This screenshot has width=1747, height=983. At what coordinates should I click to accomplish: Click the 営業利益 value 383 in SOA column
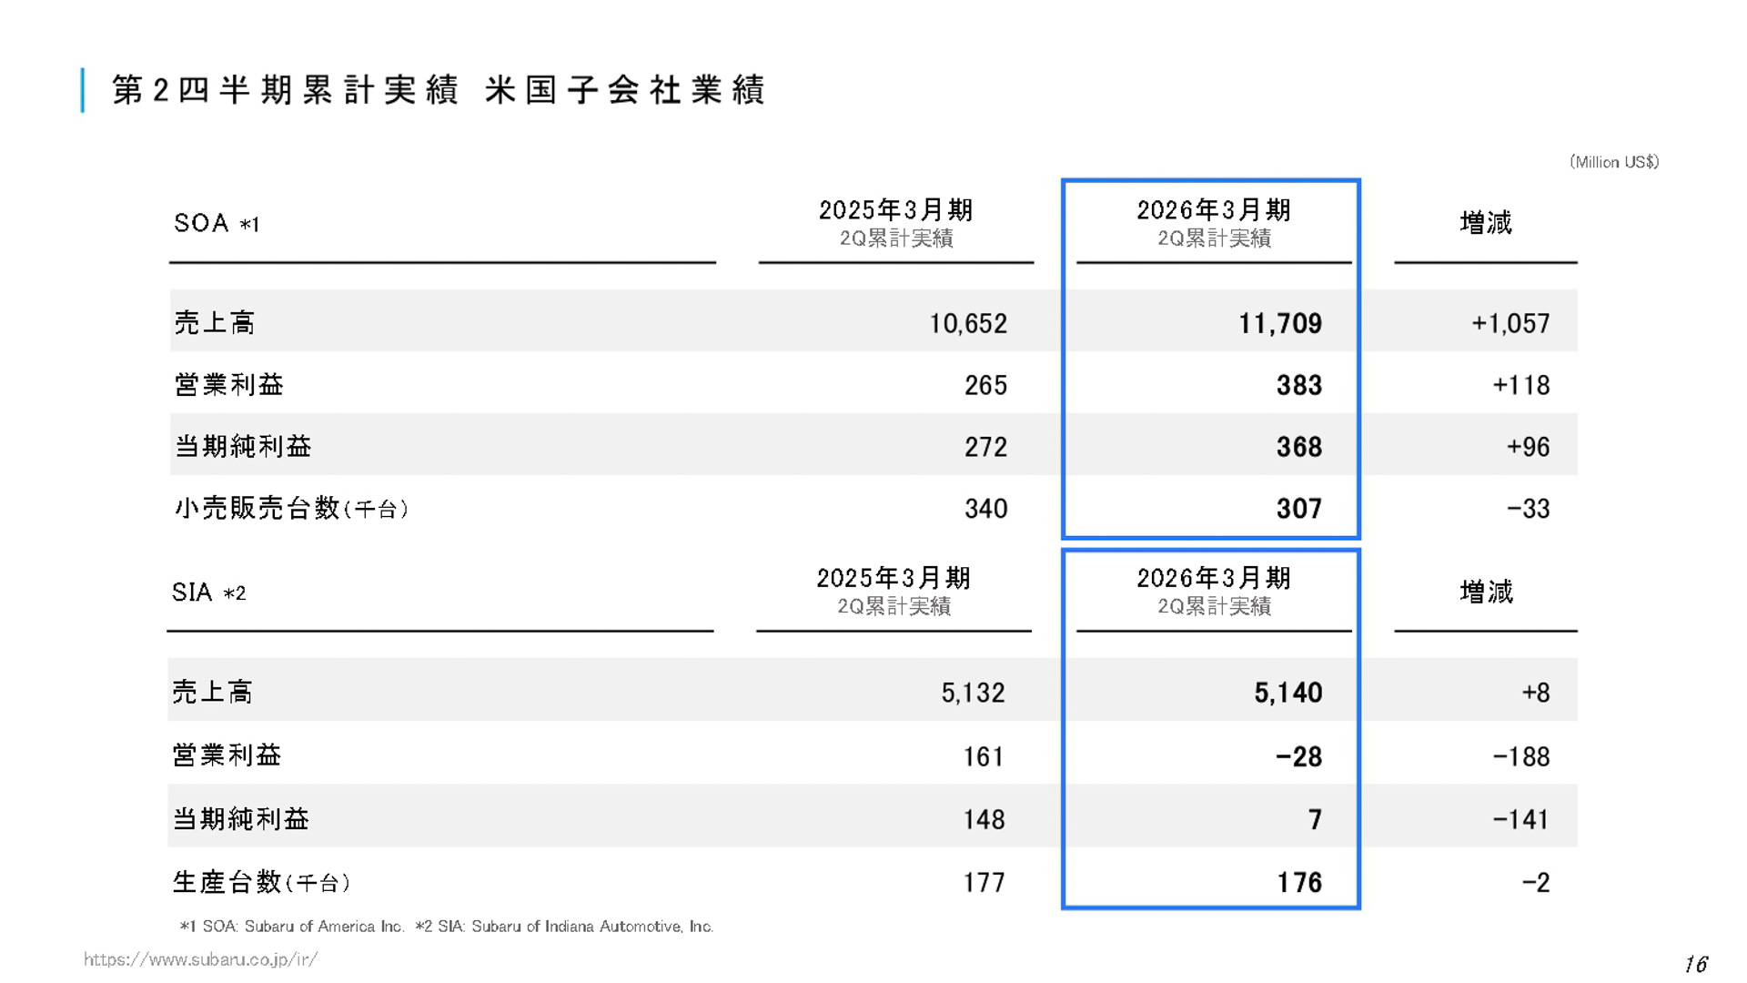coord(1298,384)
